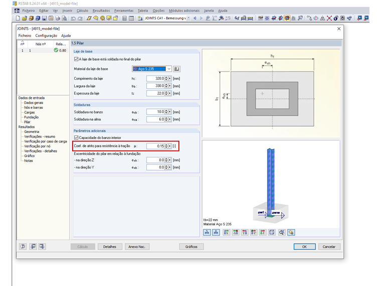This screenshot has height=286, width=381.
Task: Click the next table arrow icon bottom-left
Action: pyautogui.click(x=42, y=246)
